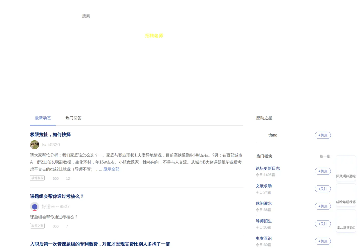
Task: Open tfang's user profile
Action: pos(273,135)
